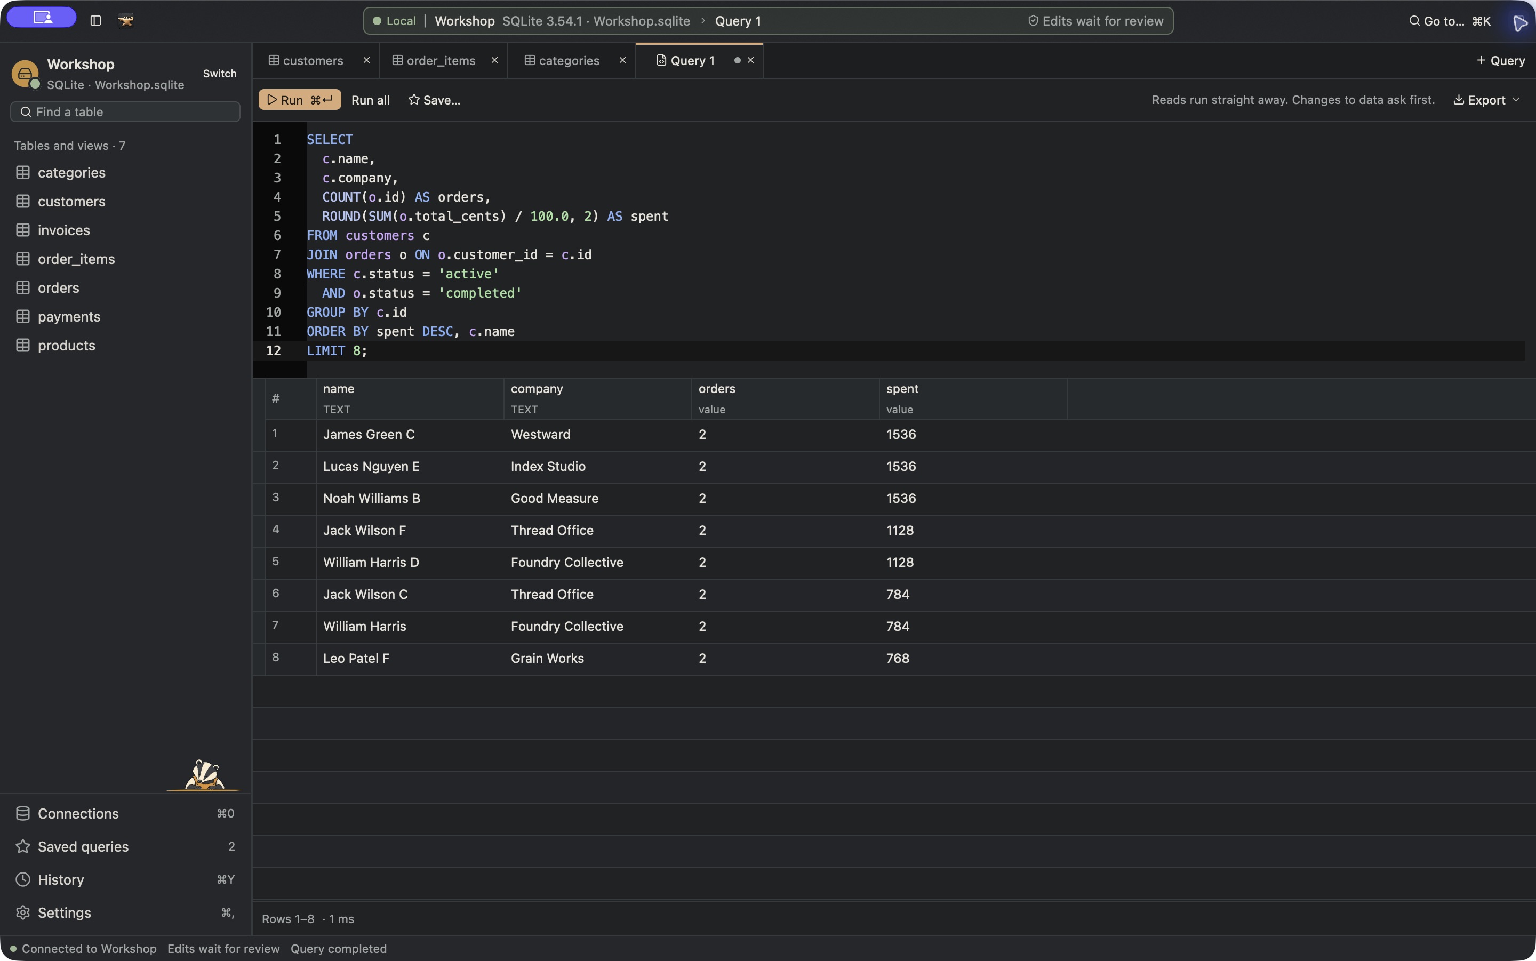Viewport: 1536px width, 961px height.
Task: Click the Workshop connection avatar icon
Action: point(25,74)
